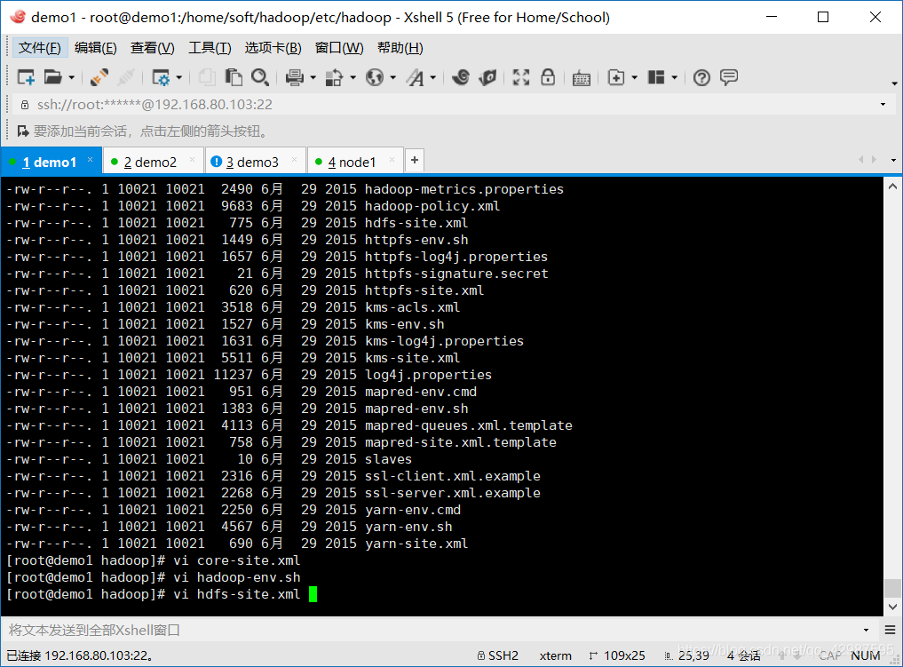Click the add current session arrow icon
This screenshot has width=903, height=667.
(x=23, y=131)
